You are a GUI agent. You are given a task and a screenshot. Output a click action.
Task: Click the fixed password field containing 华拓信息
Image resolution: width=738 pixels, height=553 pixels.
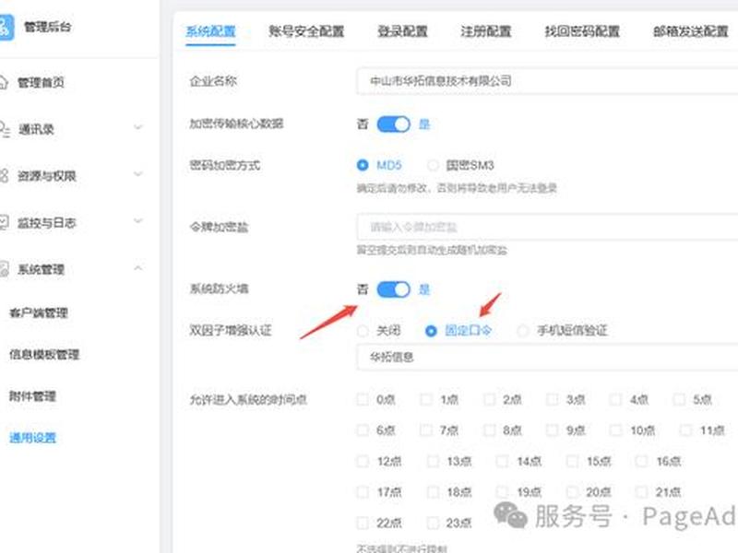tap(547, 357)
